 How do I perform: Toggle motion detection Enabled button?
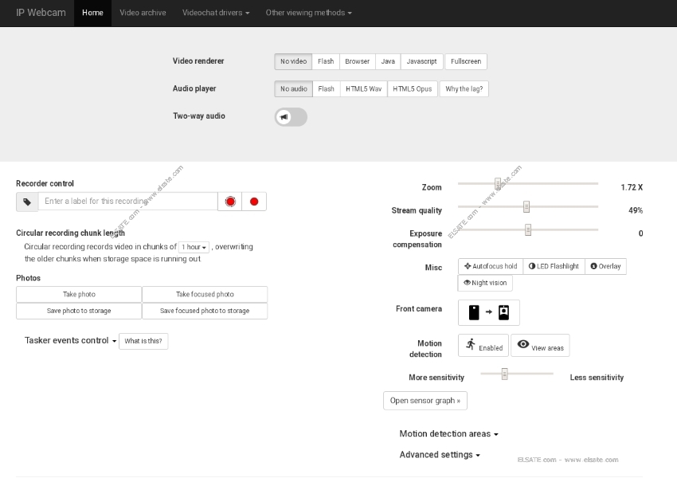[x=483, y=346]
